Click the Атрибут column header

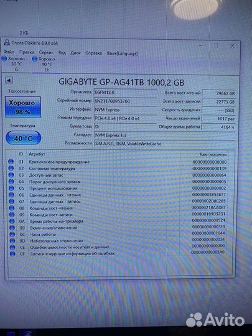[37, 154]
